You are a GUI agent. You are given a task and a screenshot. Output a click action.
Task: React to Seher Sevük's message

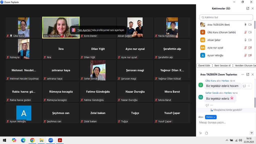tap(207, 105)
